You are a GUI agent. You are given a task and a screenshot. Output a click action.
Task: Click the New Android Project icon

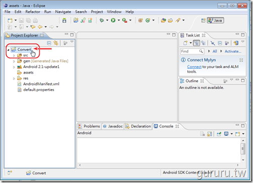pos(76,20)
